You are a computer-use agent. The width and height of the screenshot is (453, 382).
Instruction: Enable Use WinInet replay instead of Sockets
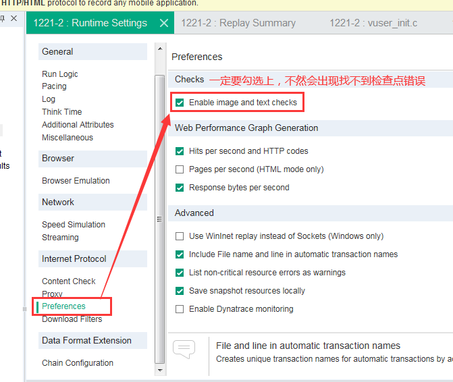click(180, 236)
